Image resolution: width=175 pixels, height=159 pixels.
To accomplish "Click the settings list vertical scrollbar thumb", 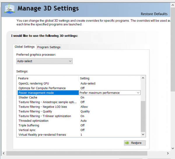I will pyautogui.click(x=143, y=116).
